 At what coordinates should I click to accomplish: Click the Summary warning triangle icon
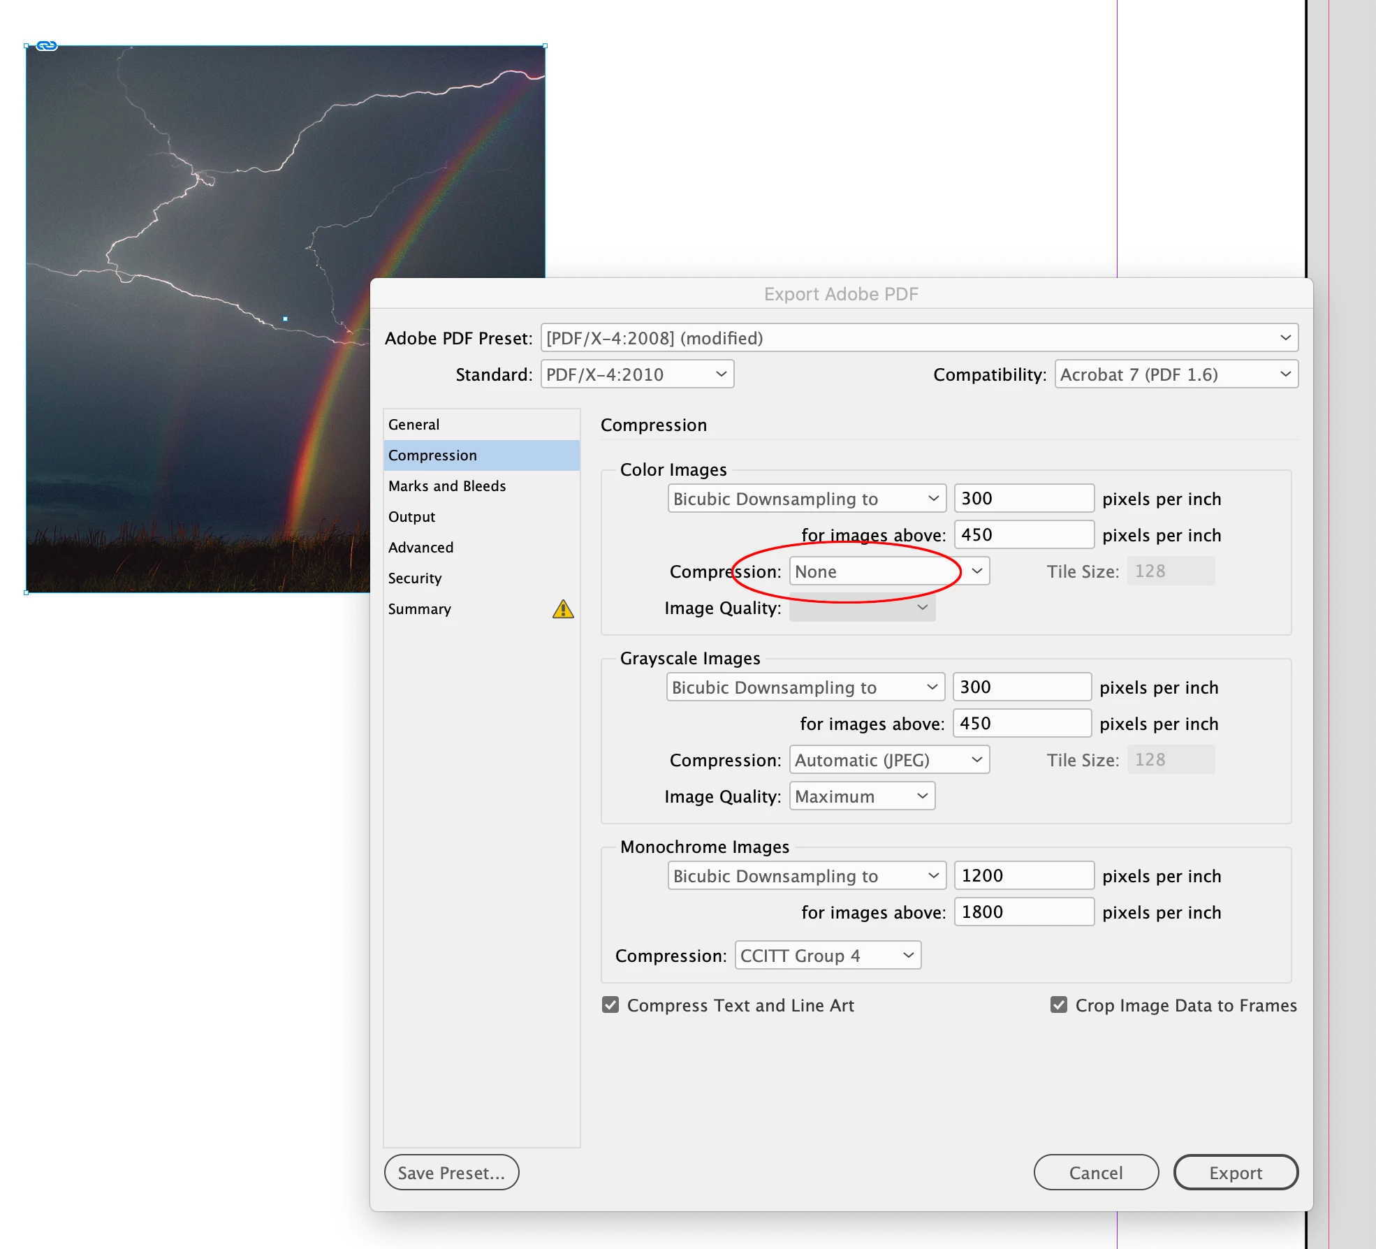click(563, 609)
